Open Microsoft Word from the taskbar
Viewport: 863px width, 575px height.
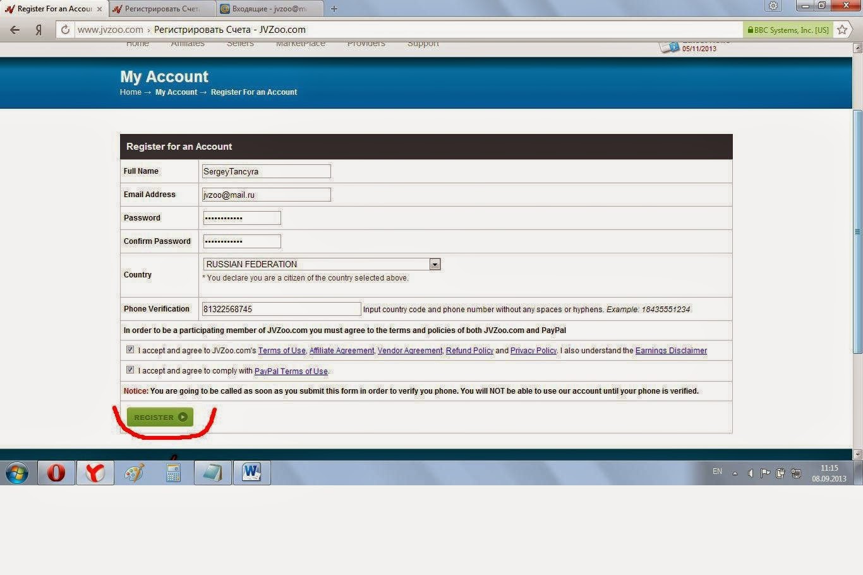point(251,473)
